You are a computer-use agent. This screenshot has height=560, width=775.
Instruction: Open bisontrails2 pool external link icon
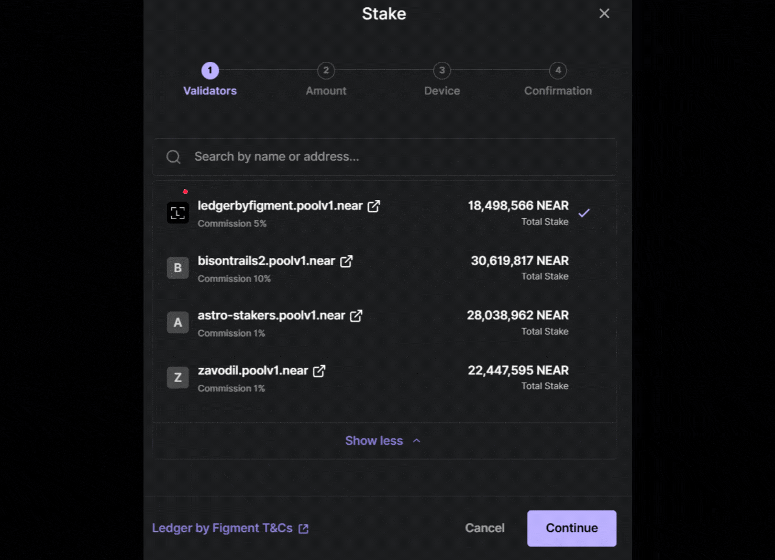coord(346,261)
